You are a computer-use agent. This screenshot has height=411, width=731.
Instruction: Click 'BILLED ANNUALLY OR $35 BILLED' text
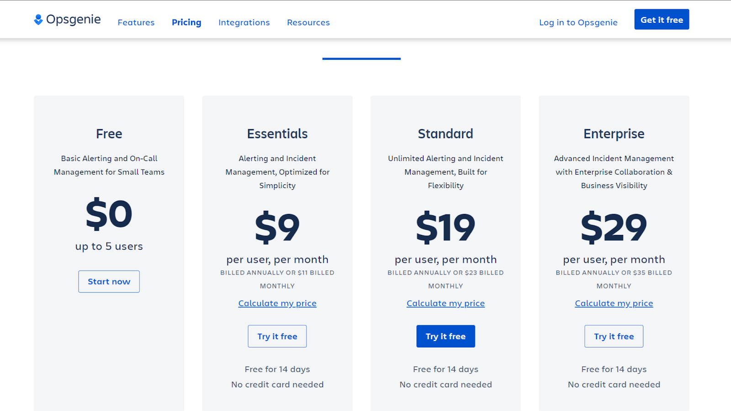point(614,272)
